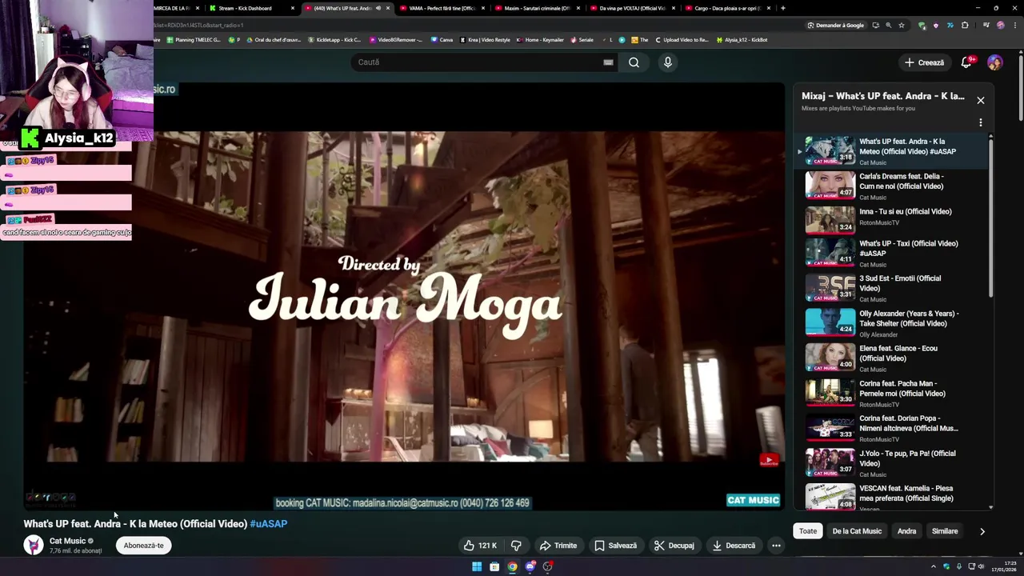Open Krea | Video Restyle bookmark

pyautogui.click(x=485, y=40)
